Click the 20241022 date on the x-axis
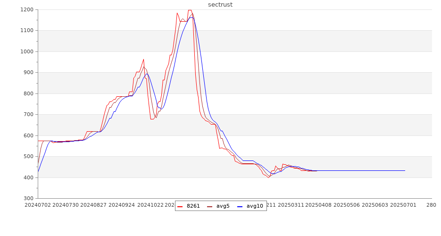Image resolution: width=441 pixels, height=236 pixels. tap(150, 205)
